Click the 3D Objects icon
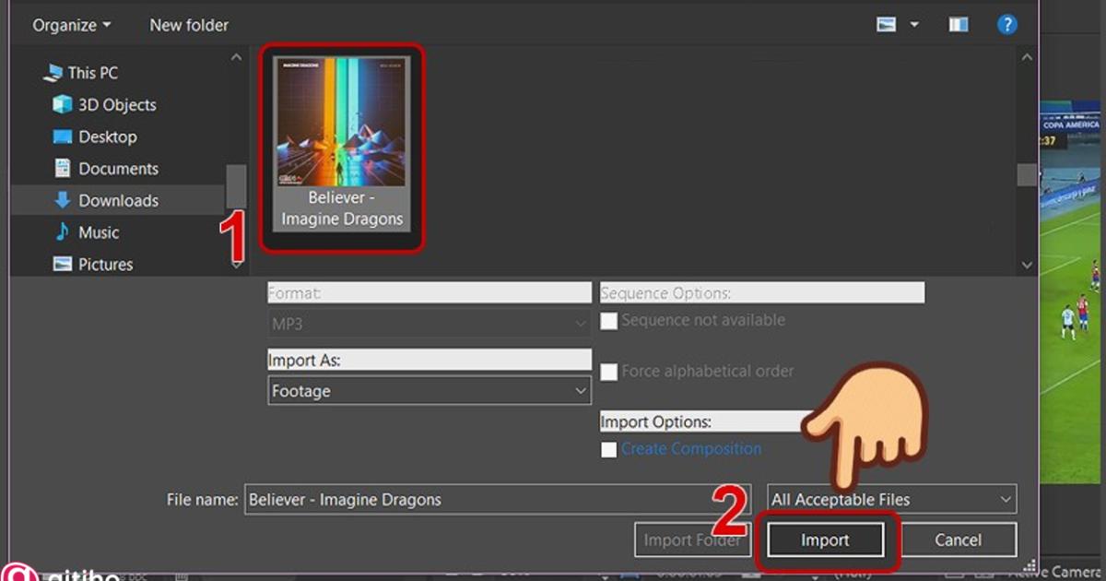The height and width of the screenshot is (581, 1106). click(63, 104)
